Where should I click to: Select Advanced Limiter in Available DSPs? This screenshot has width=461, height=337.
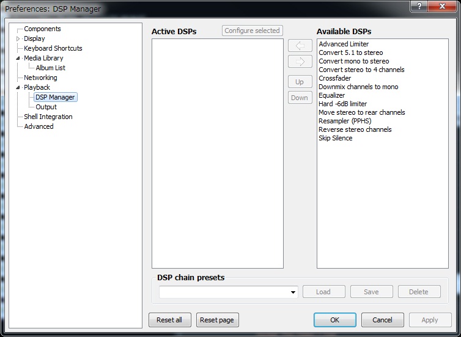(x=344, y=44)
